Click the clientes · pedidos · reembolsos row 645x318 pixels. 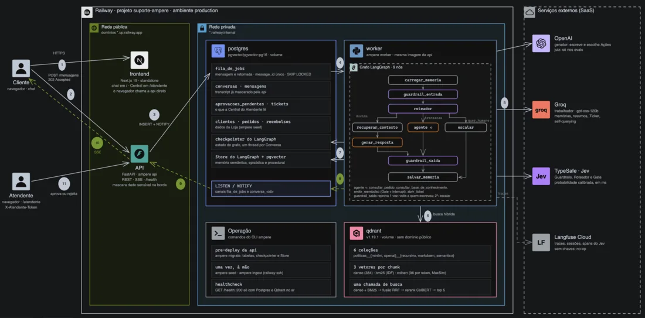(x=271, y=124)
